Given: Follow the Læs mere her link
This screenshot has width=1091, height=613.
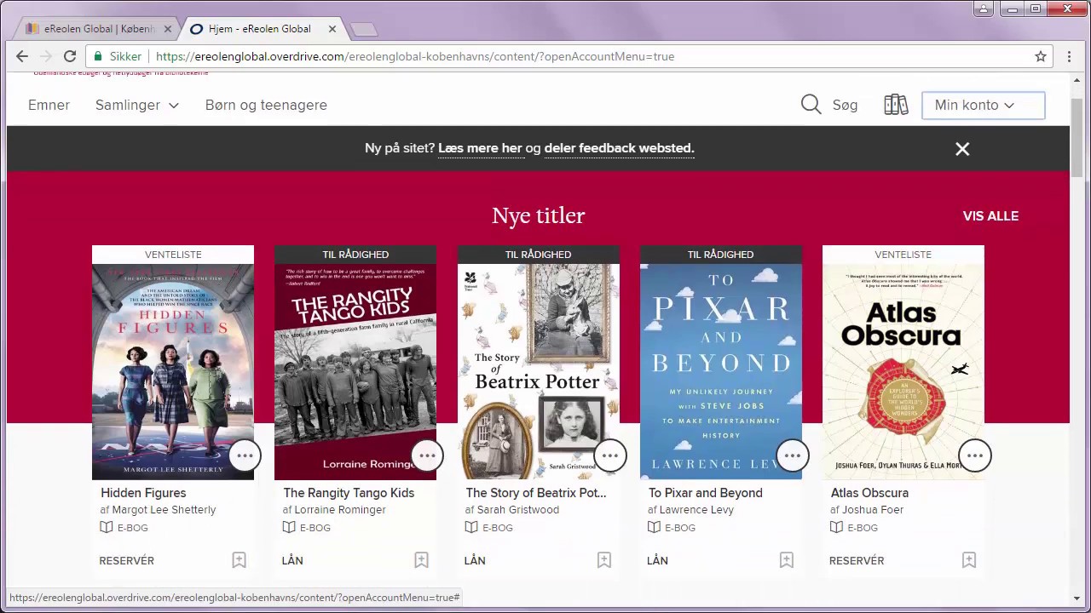Looking at the screenshot, I should (480, 148).
